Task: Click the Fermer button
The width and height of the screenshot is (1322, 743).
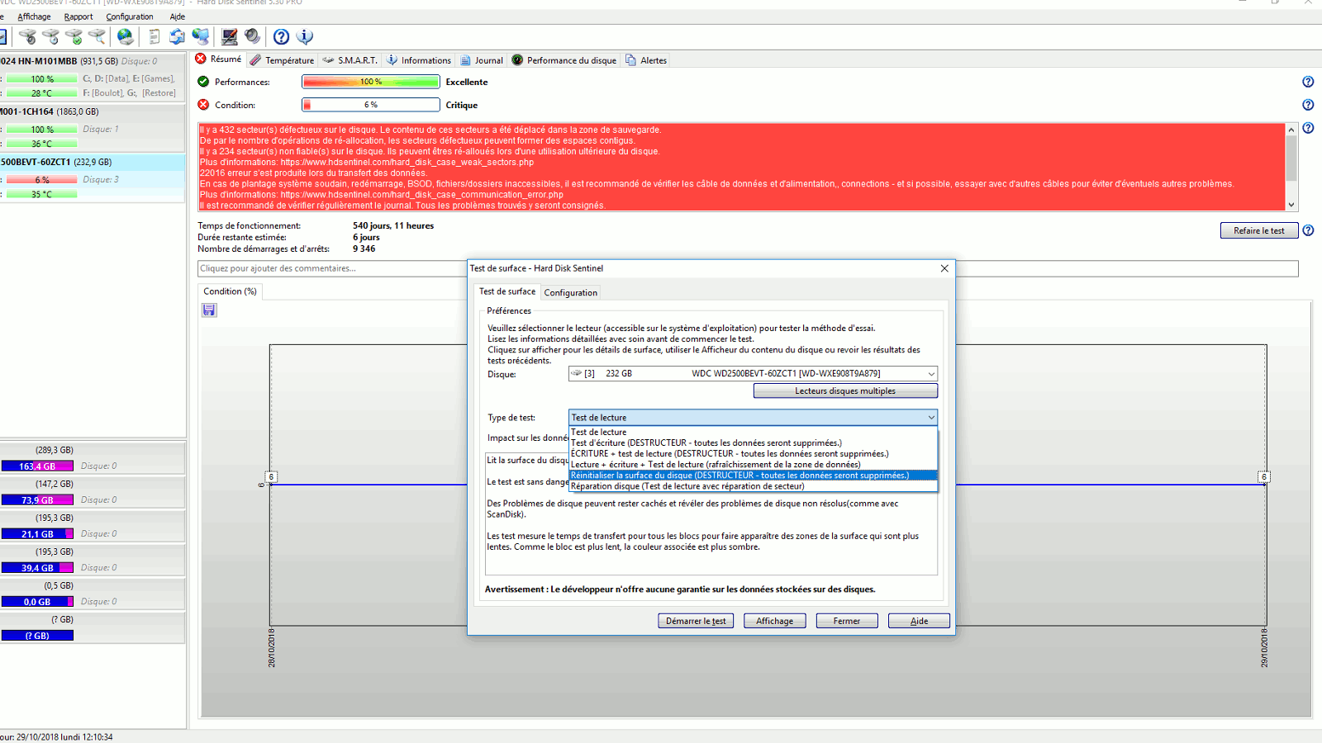Action: 846,621
